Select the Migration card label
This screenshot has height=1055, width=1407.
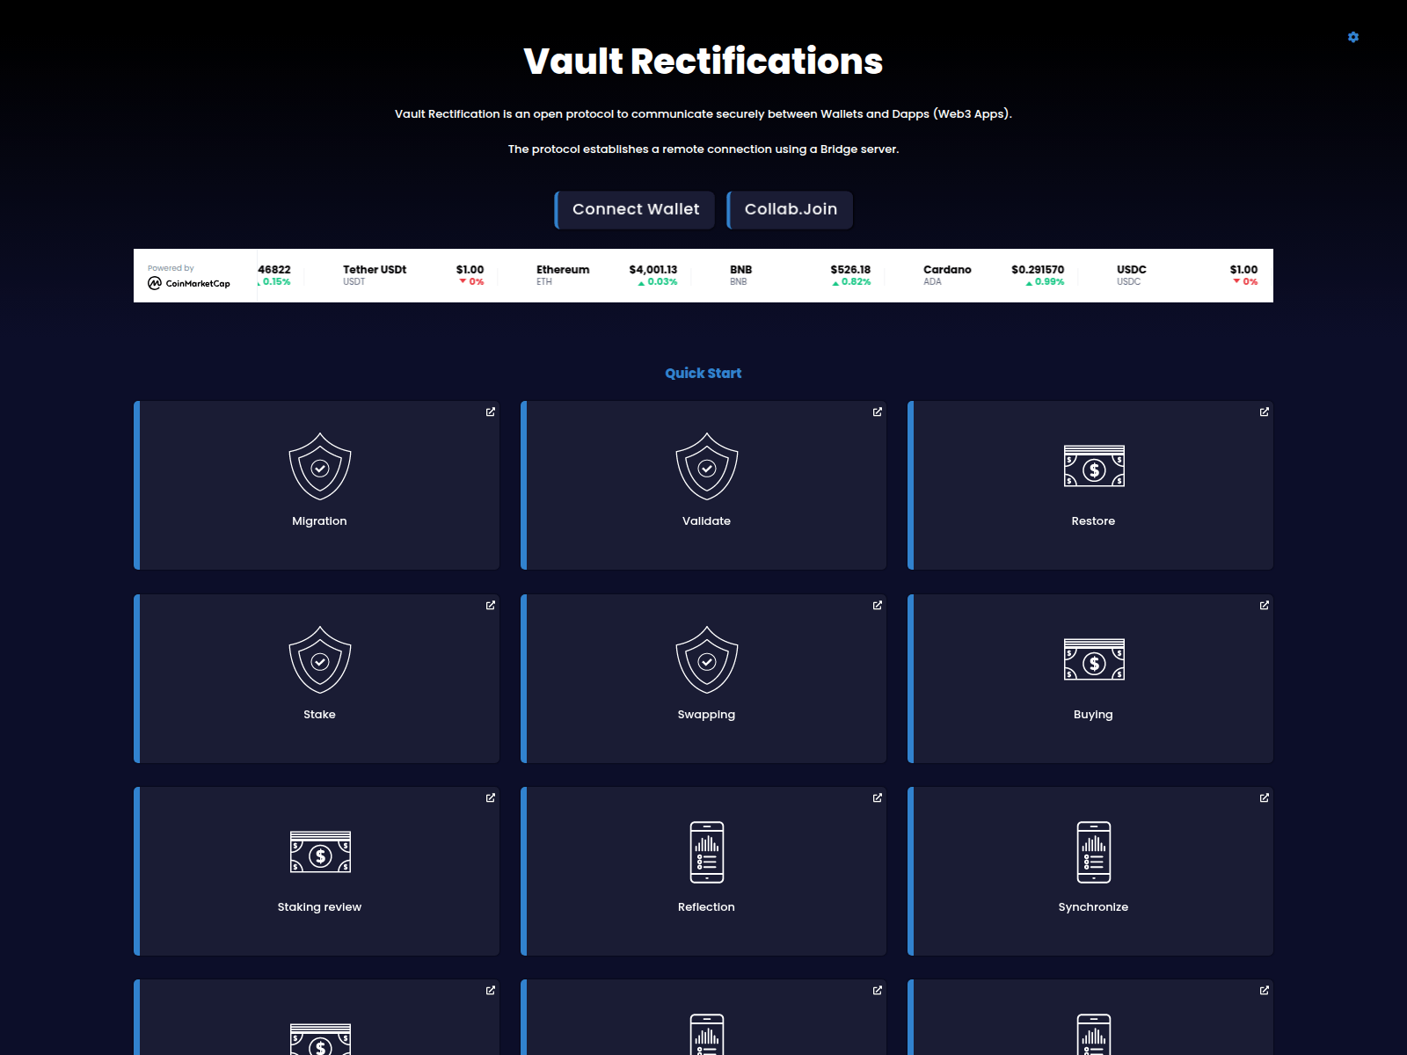pos(319,521)
